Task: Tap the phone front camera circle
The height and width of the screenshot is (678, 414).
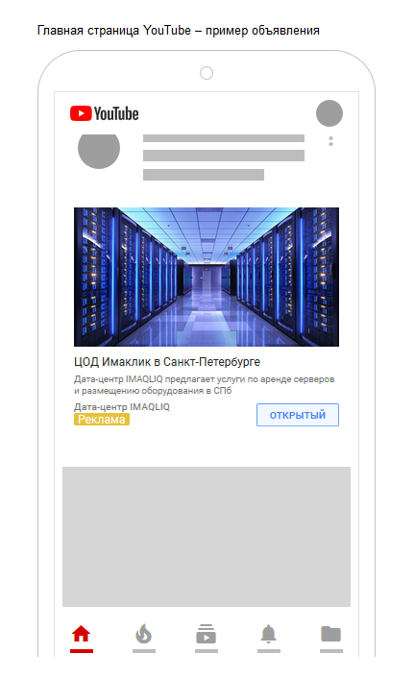Action: 207,73
